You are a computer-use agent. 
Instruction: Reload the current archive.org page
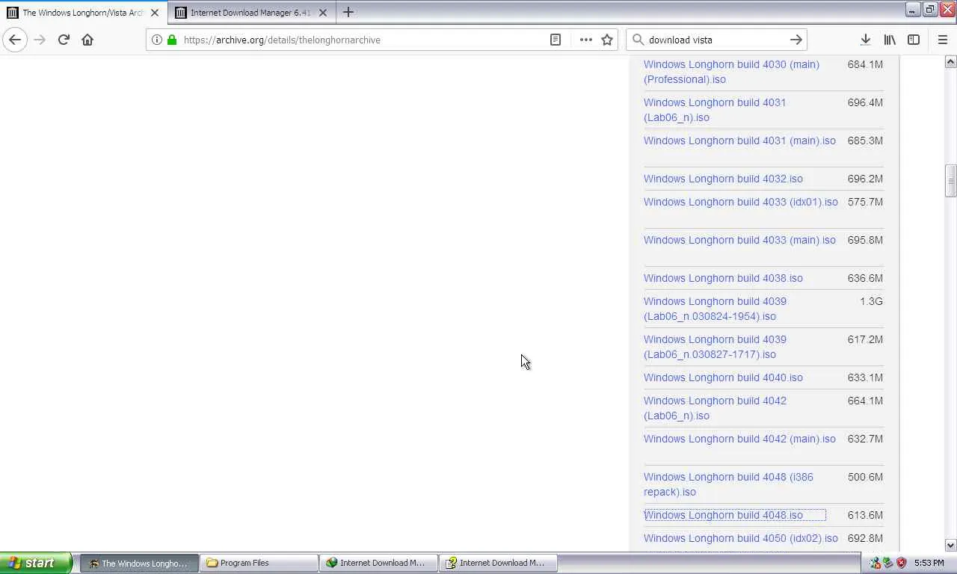pyautogui.click(x=64, y=40)
